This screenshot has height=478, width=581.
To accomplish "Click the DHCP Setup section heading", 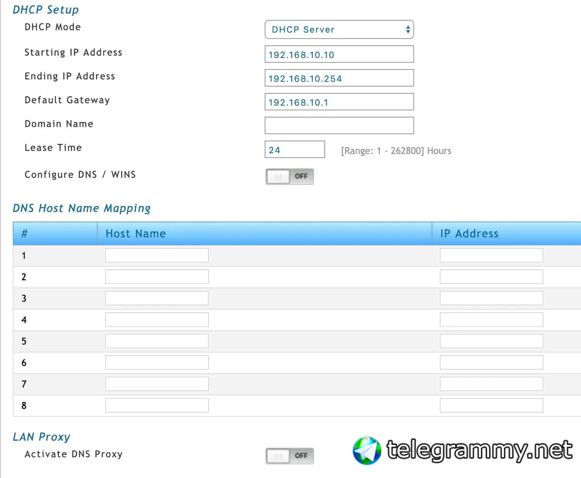I will [x=46, y=10].
